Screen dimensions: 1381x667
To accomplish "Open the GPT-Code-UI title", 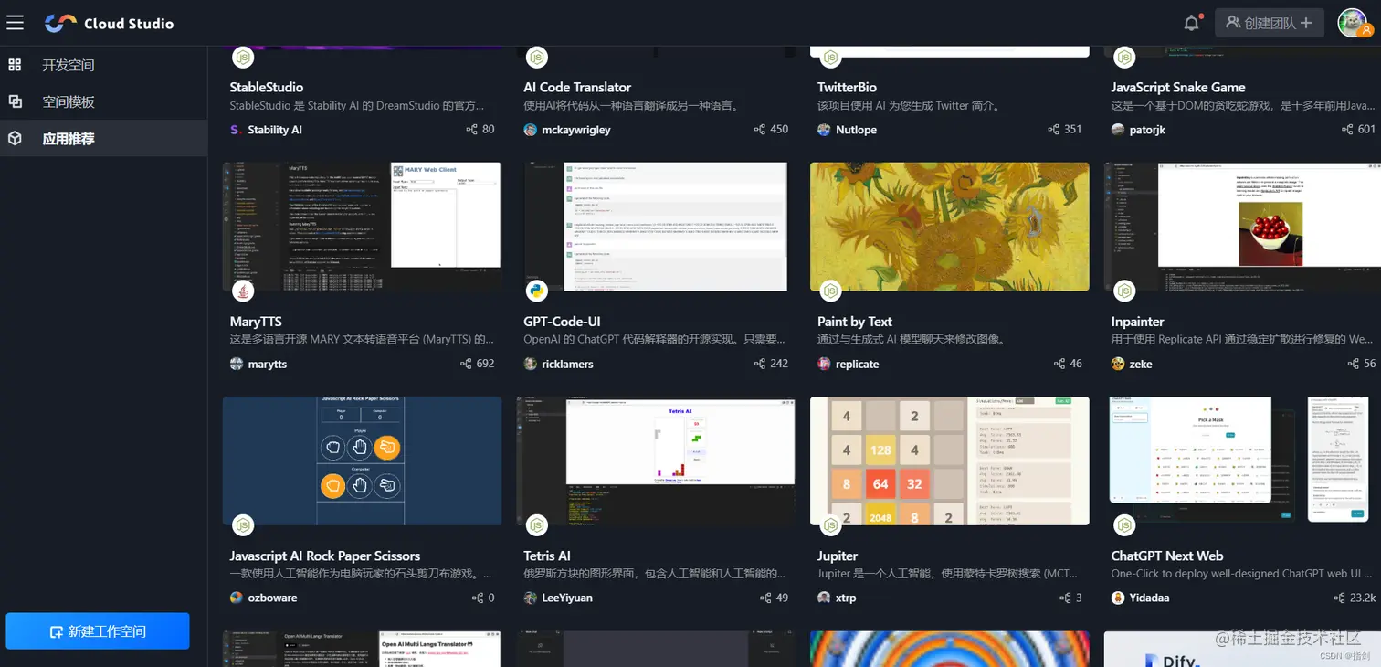I will click(x=562, y=322).
